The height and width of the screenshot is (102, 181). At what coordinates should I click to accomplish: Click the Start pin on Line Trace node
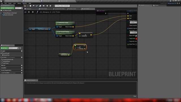pyautogui.click(x=128, y=16)
